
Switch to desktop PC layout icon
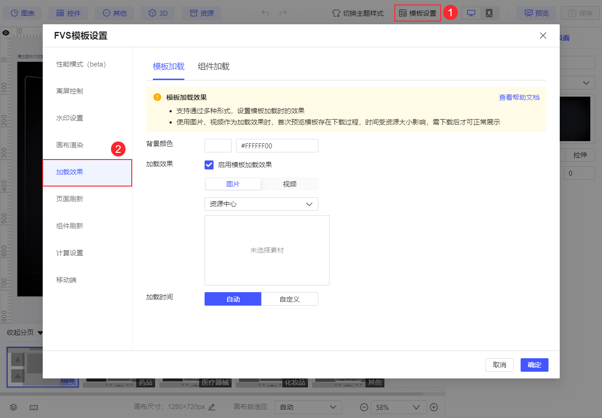pos(471,13)
